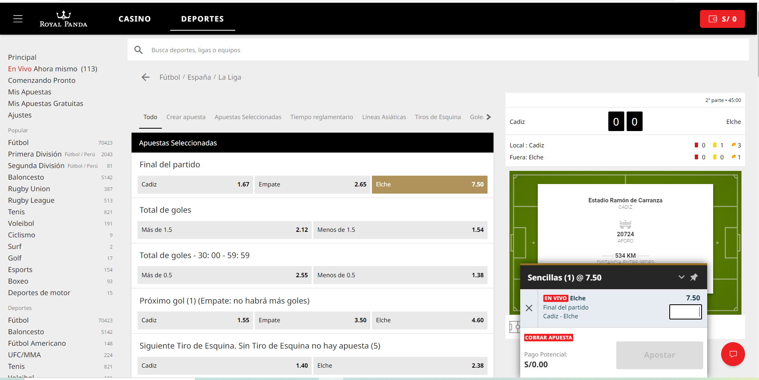Viewport: 759px width, 380px height.
Task: Select Empate 3.50 for next goal
Action: coord(313,320)
